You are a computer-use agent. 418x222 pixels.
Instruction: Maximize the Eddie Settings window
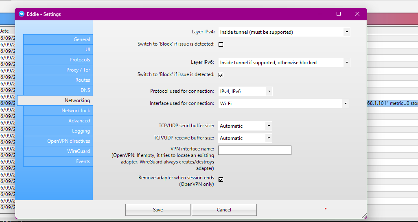(338, 14)
